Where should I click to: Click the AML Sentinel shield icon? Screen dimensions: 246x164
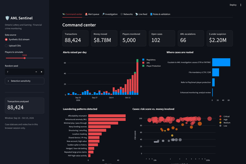coord(7,18)
